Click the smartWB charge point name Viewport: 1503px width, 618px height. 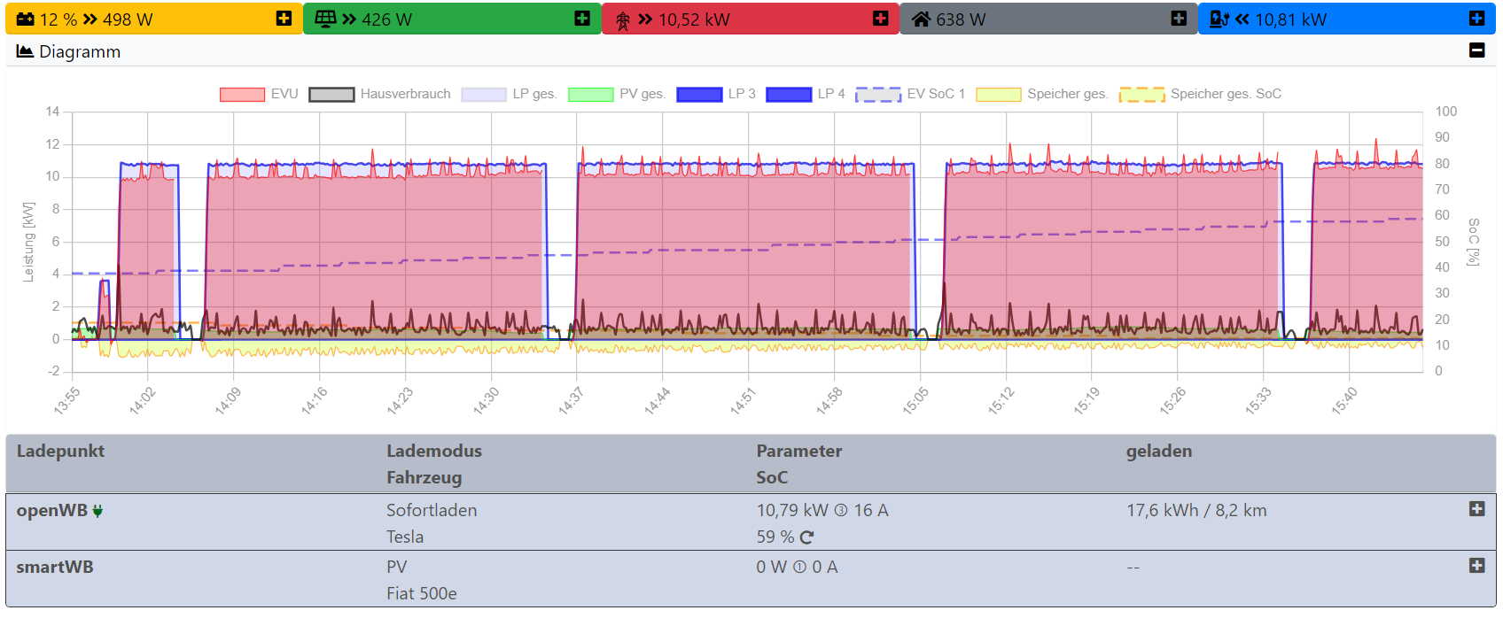click(x=55, y=567)
